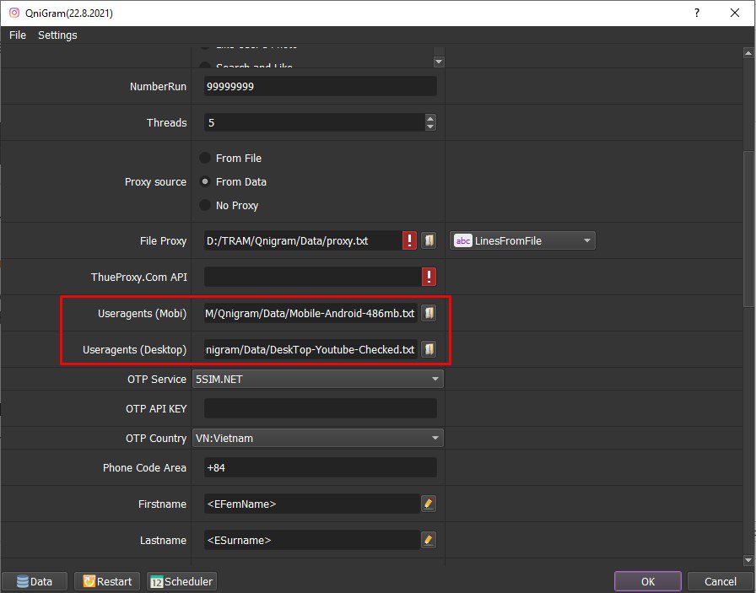756x593 pixels.
Task: Click the help question mark in title bar
Action: [697, 13]
